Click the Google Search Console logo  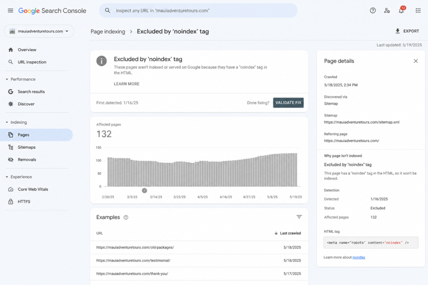[x=52, y=10]
